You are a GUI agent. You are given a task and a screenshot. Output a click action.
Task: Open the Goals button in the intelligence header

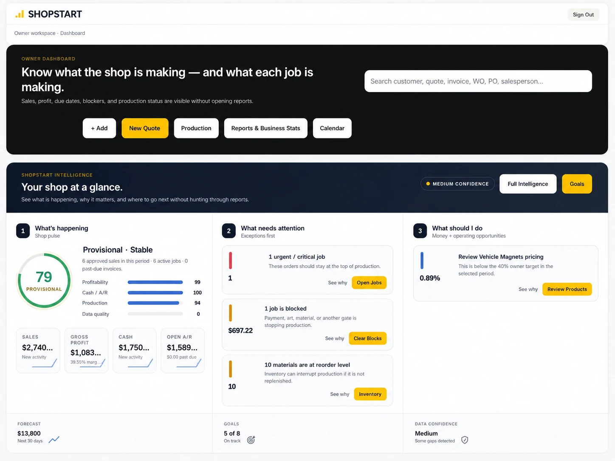tap(577, 184)
